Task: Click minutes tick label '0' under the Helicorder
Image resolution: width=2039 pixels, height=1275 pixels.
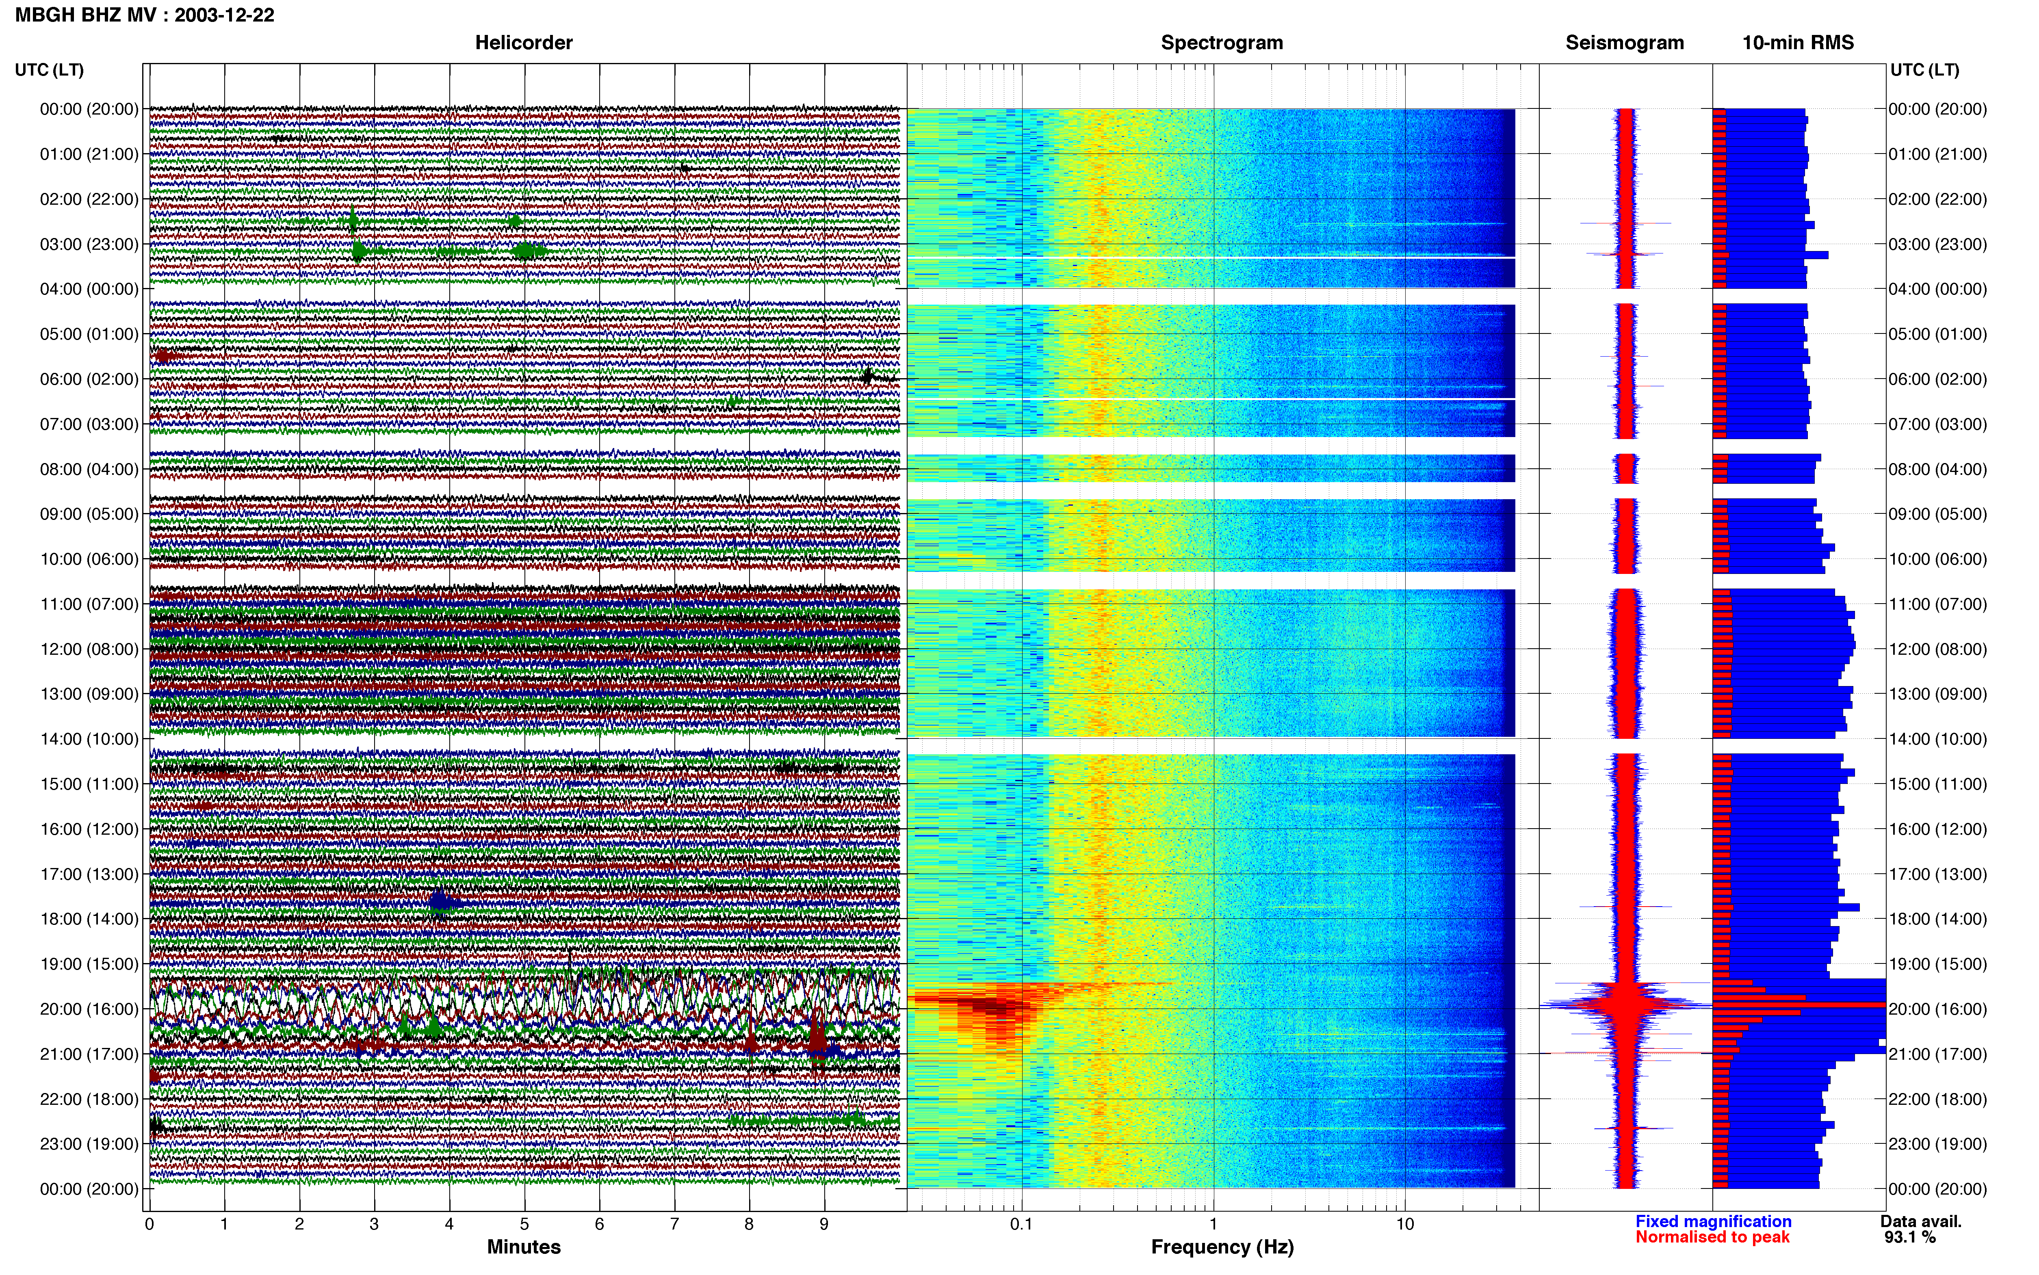Action: 149,1223
